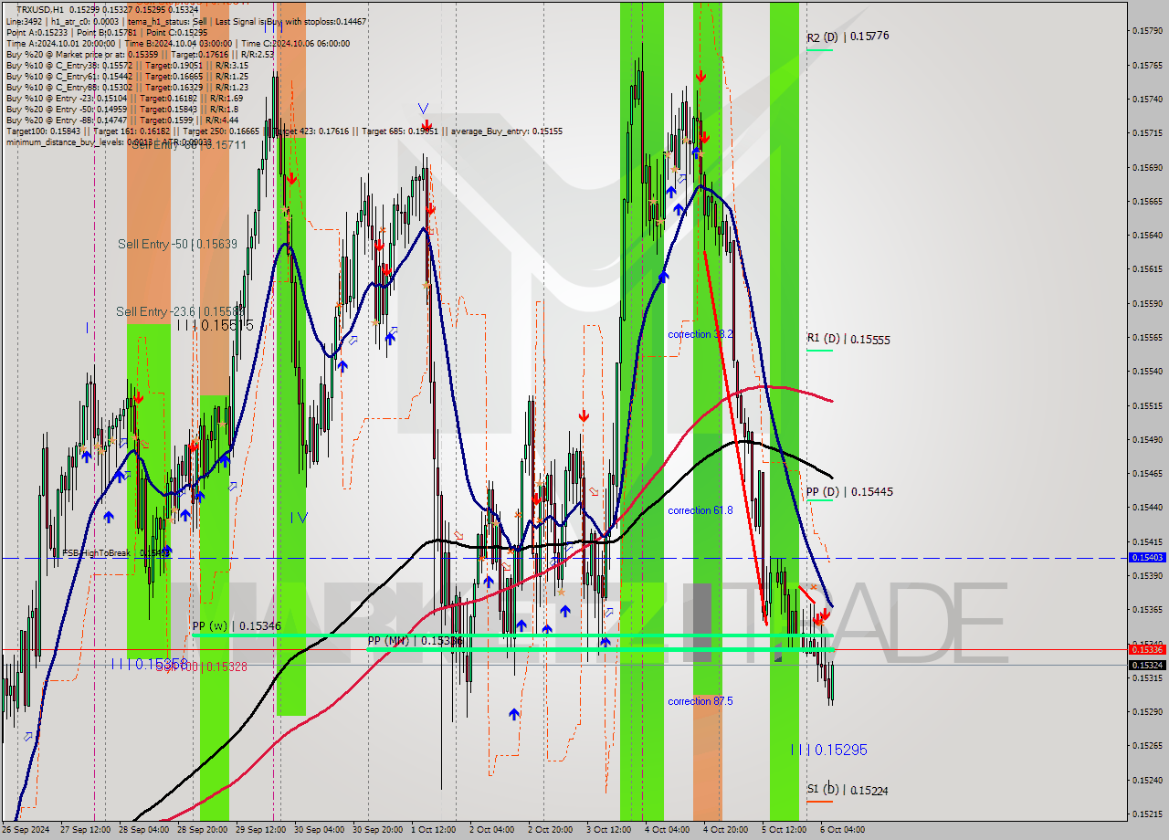
Task: Click the '1 Oct 12:00' time axis label
Action: (x=433, y=830)
